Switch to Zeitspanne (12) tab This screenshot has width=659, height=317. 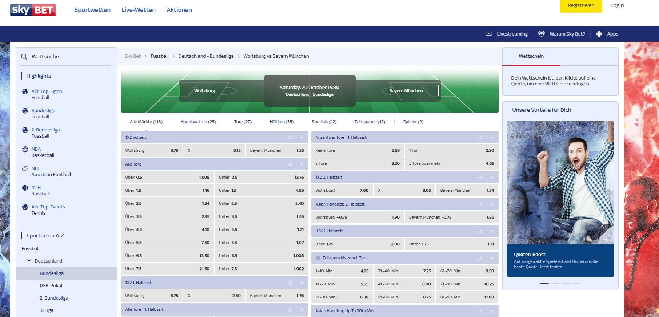pos(370,122)
